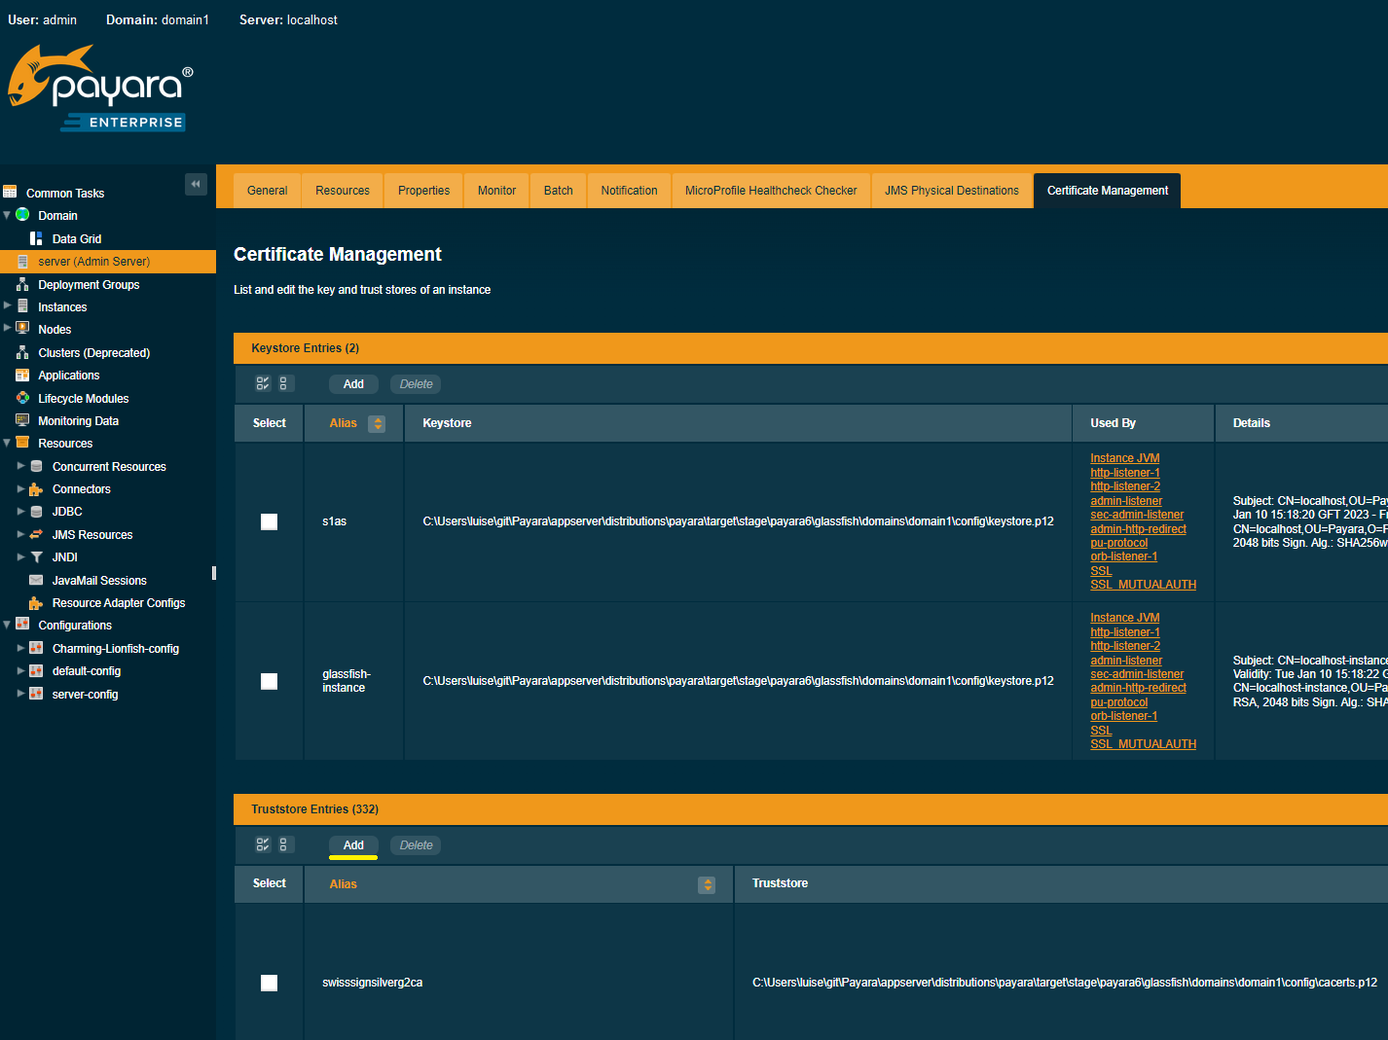Open Data Grid from the sidebar
Viewport: 1388px width, 1040px height.
click(x=76, y=238)
